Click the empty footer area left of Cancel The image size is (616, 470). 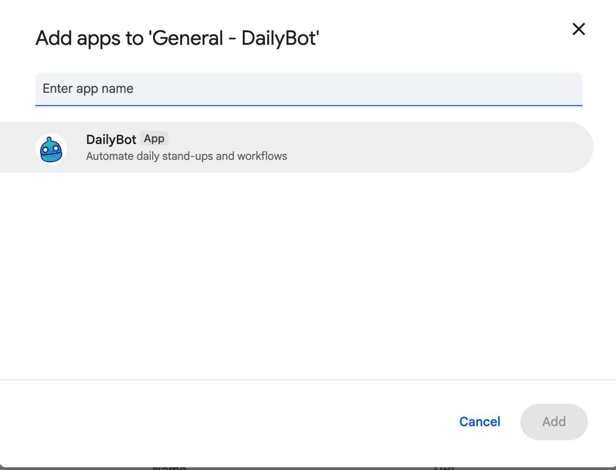[226, 422]
